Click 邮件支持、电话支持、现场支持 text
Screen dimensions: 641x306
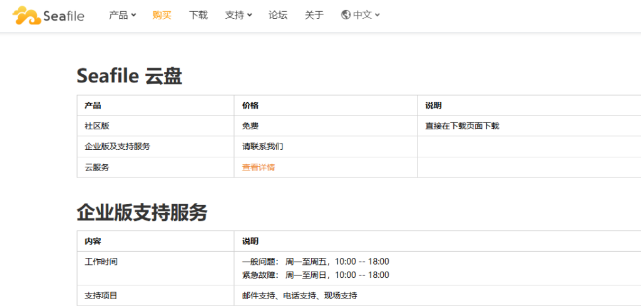coord(300,295)
